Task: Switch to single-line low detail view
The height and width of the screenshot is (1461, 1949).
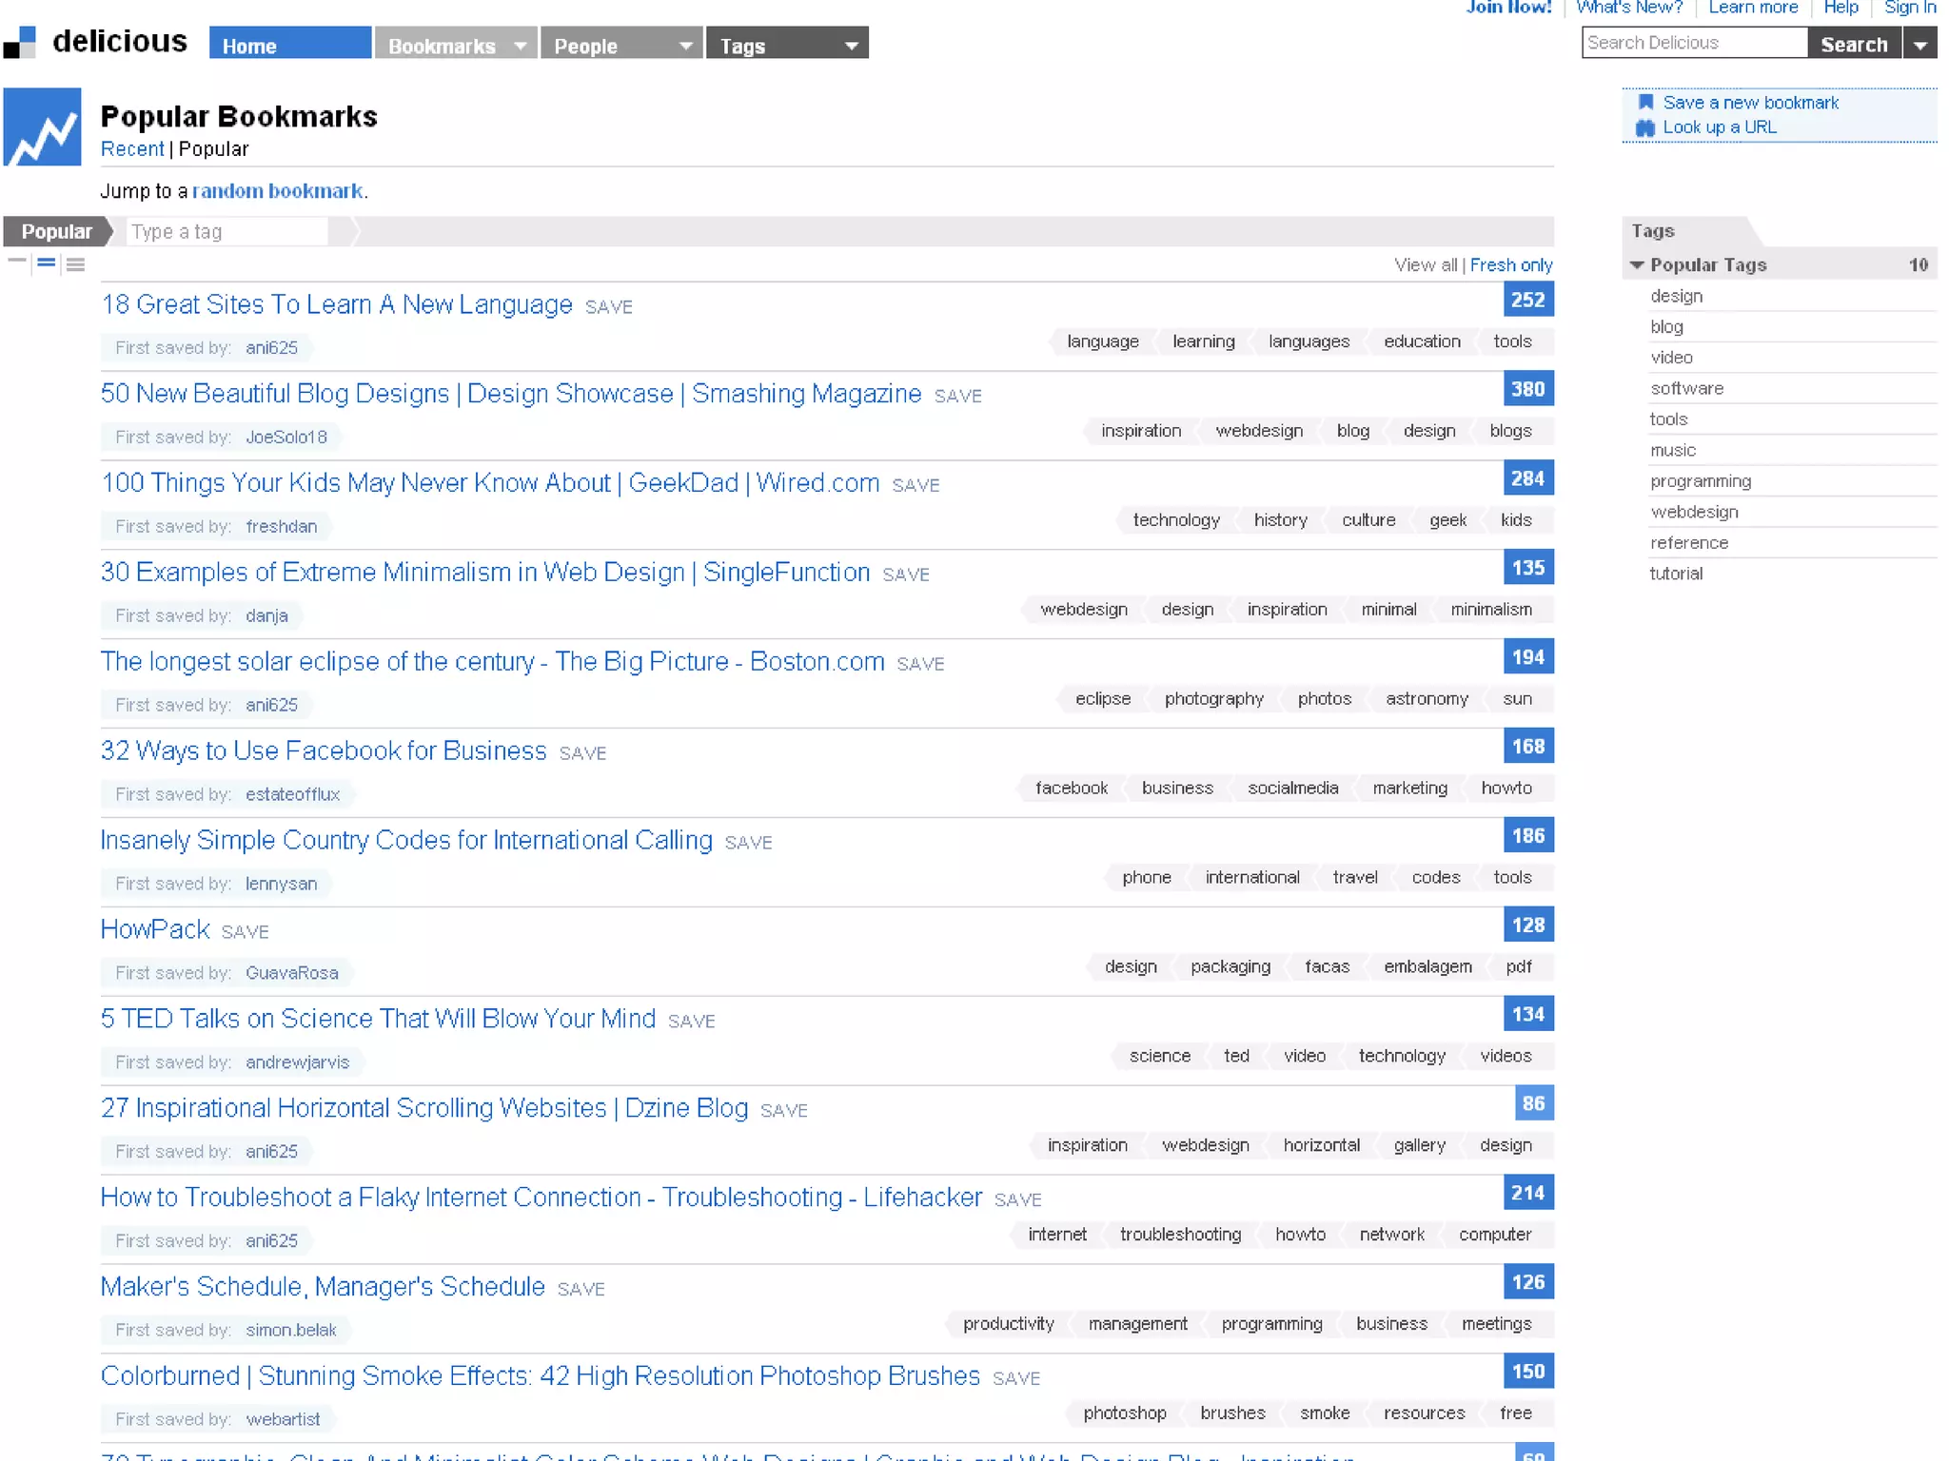Action: [x=17, y=261]
